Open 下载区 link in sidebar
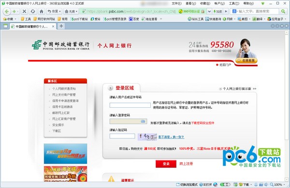Screen dimensions: 290x188 (x=57, y=131)
